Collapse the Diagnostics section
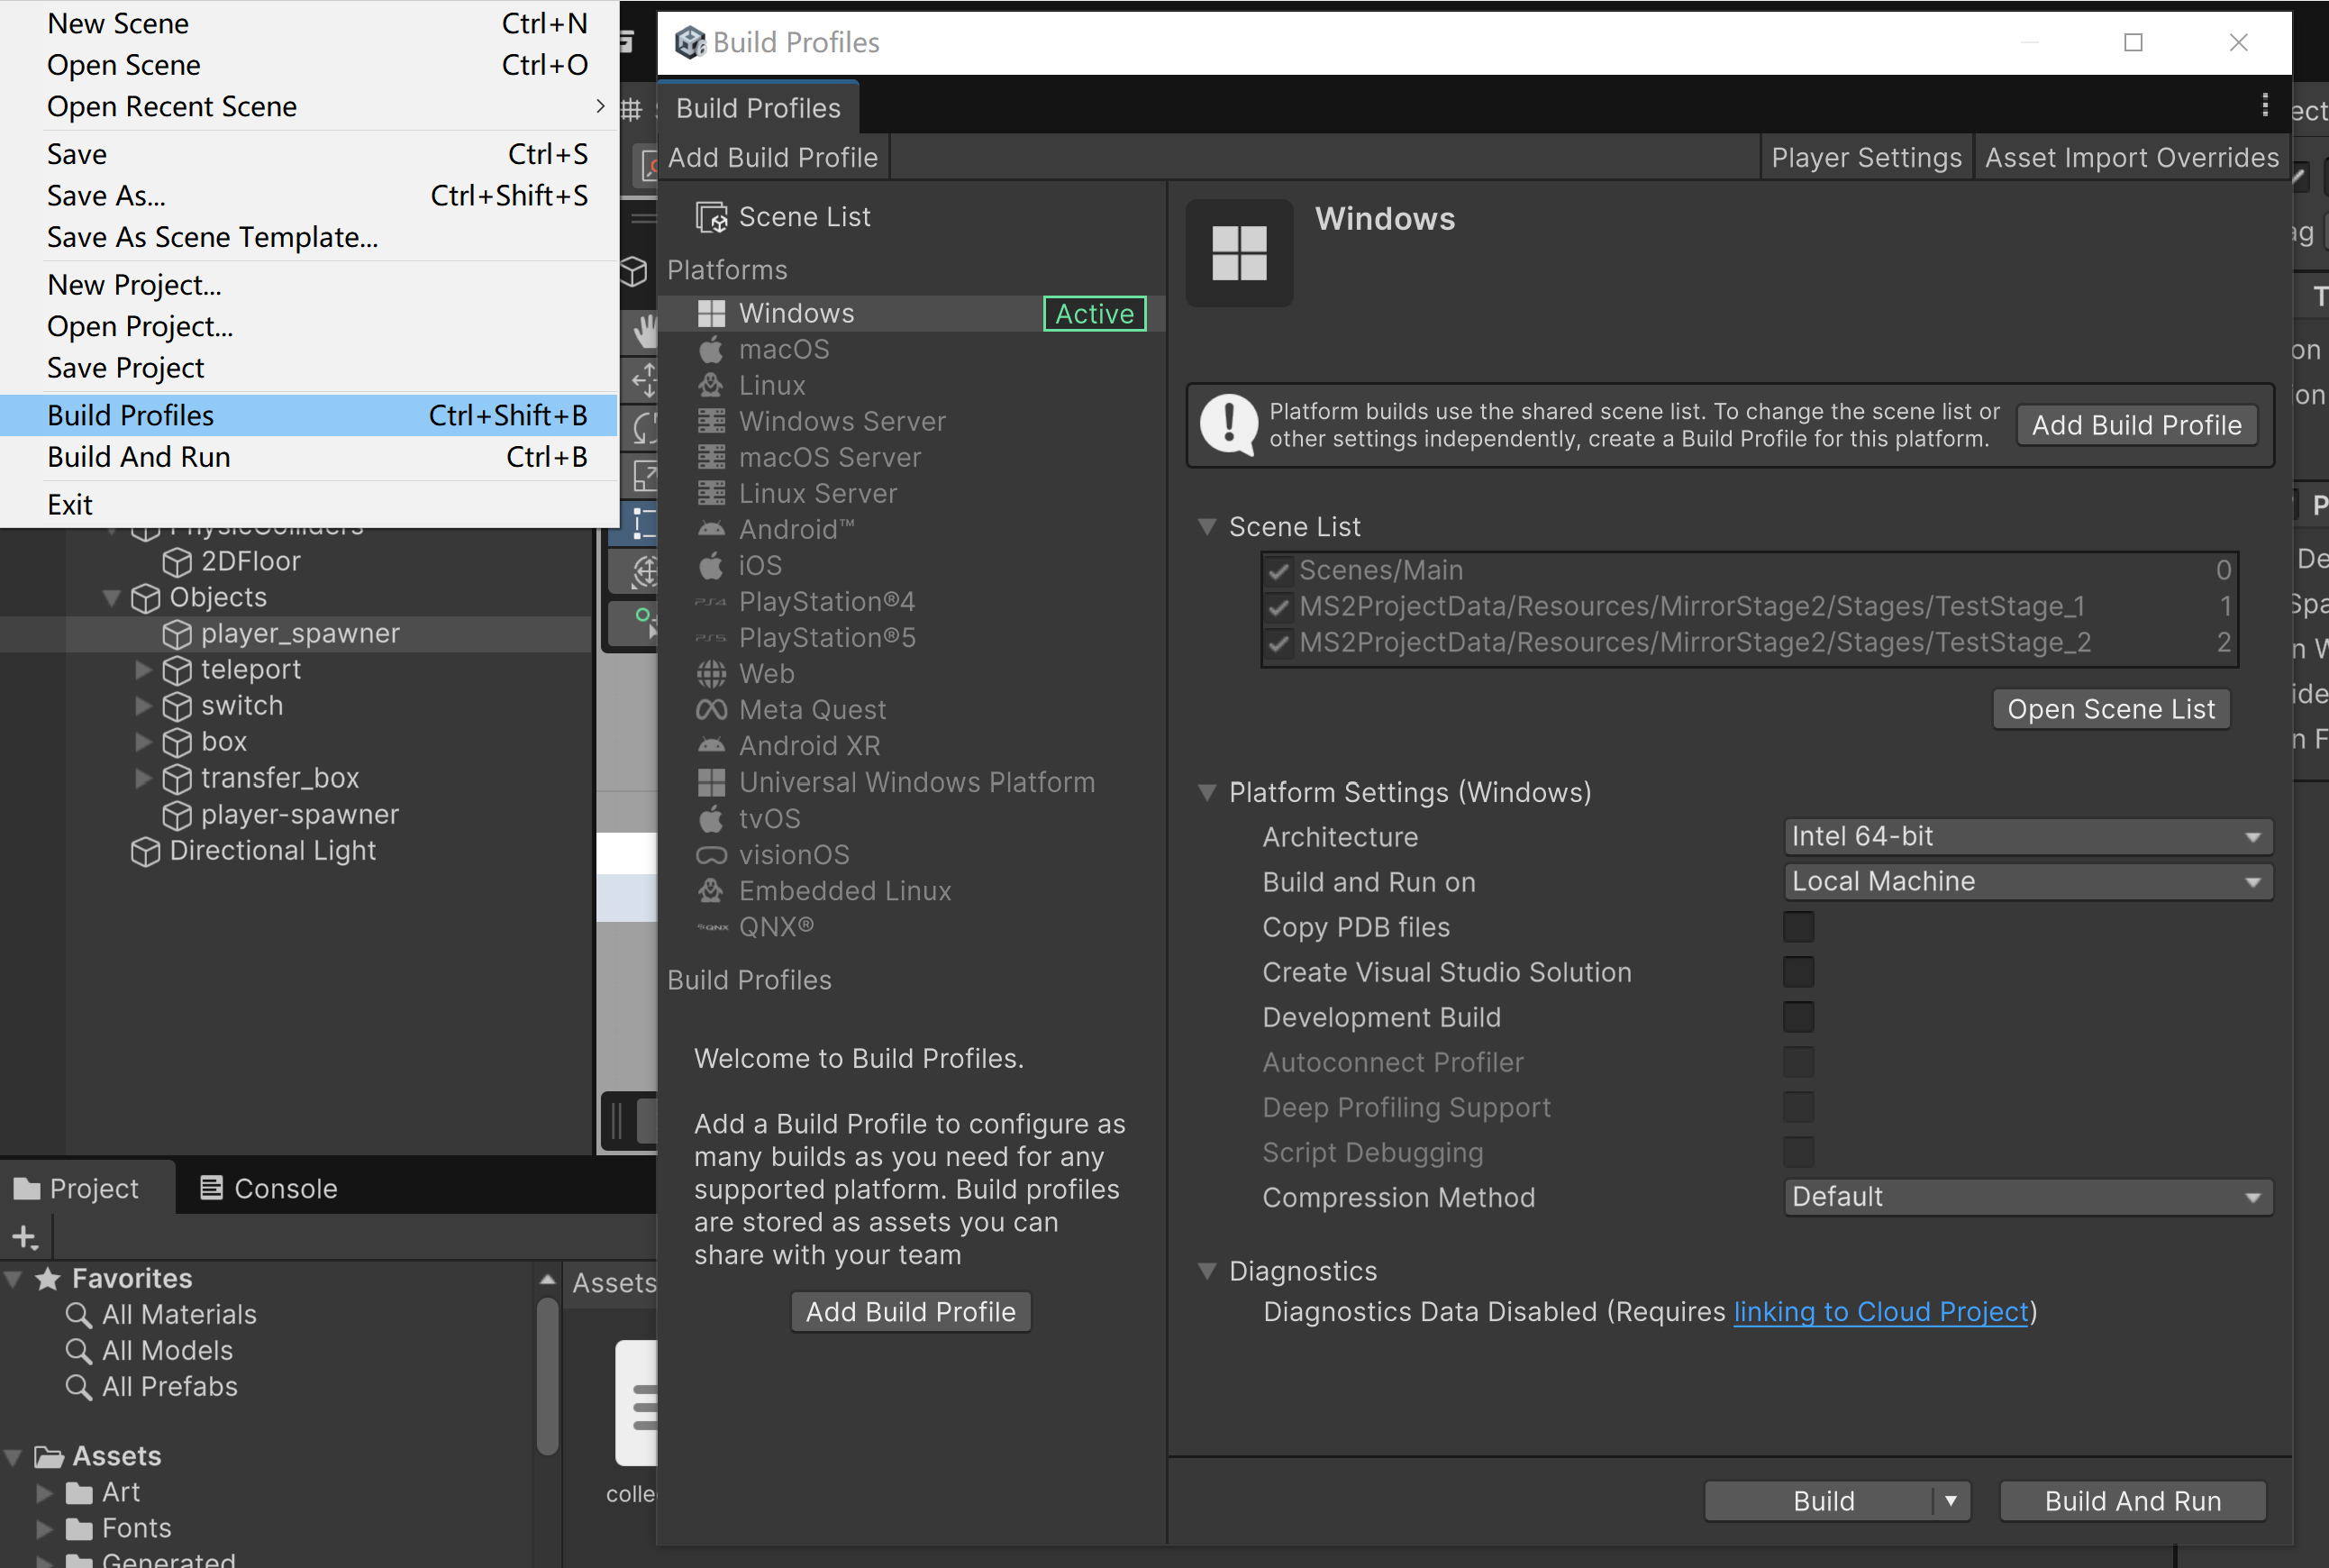The image size is (2329, 1568). [x=1207, y=1271]
